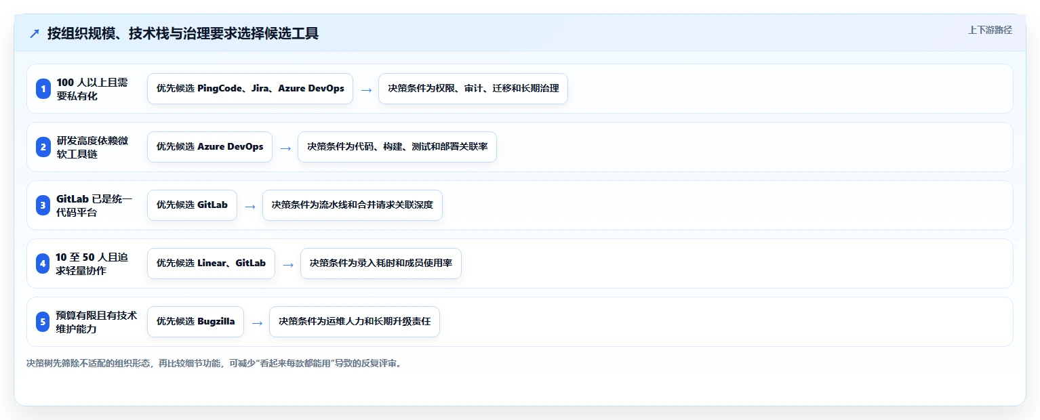Image resolution: width=1040 pixels, height=420 pixels.
Task: Click the footnote starting with 决策树先筛除不适配的组织形态
Action: (x=215, y=363)
